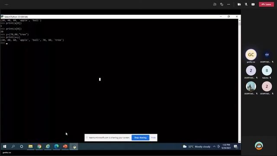Click own profile avatar at bottom right
Image resolution: width=277 pixels, height=156 pixels.
(x=259, y=146)
